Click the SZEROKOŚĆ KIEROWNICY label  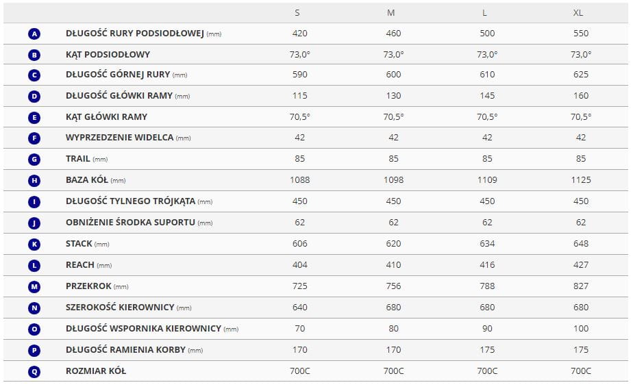coord(120,308)
